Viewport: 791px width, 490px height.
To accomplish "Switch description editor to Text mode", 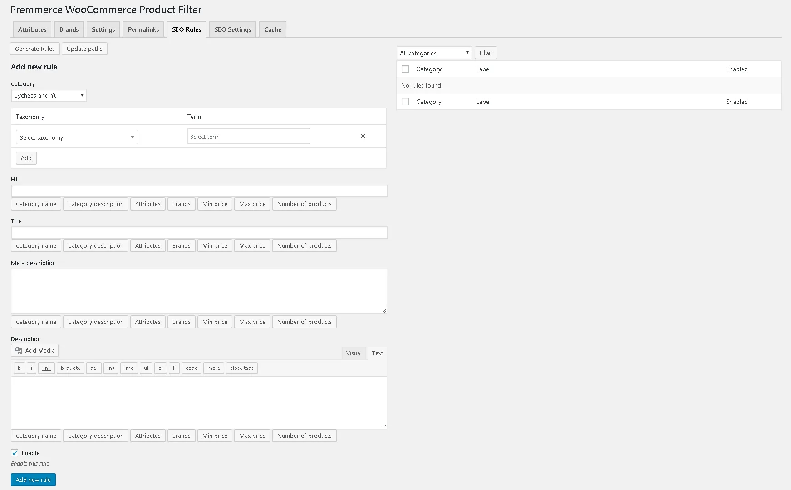I will [378, 353].
